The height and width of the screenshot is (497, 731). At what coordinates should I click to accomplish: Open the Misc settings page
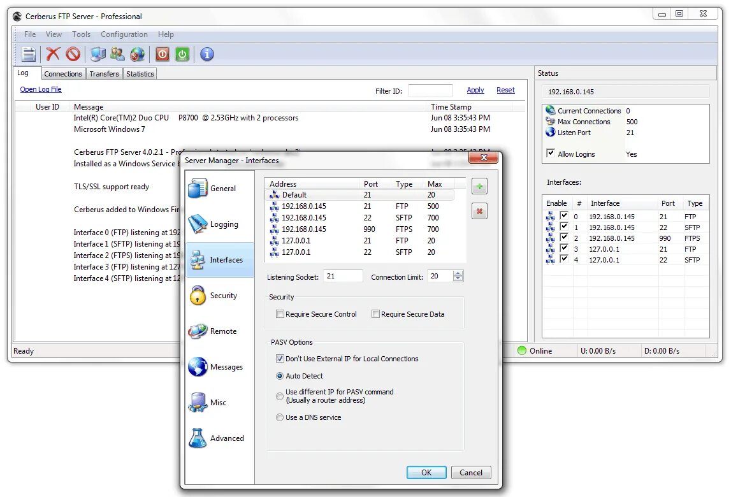point(220,402)
